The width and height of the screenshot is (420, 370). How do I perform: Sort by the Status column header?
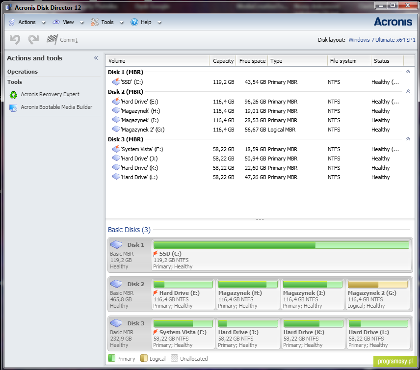point(387,61)
